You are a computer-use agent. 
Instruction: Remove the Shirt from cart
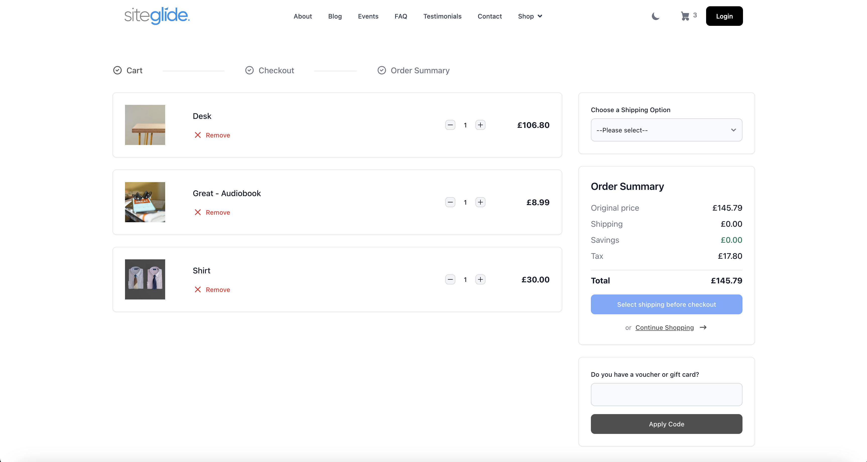pos(212,290)
